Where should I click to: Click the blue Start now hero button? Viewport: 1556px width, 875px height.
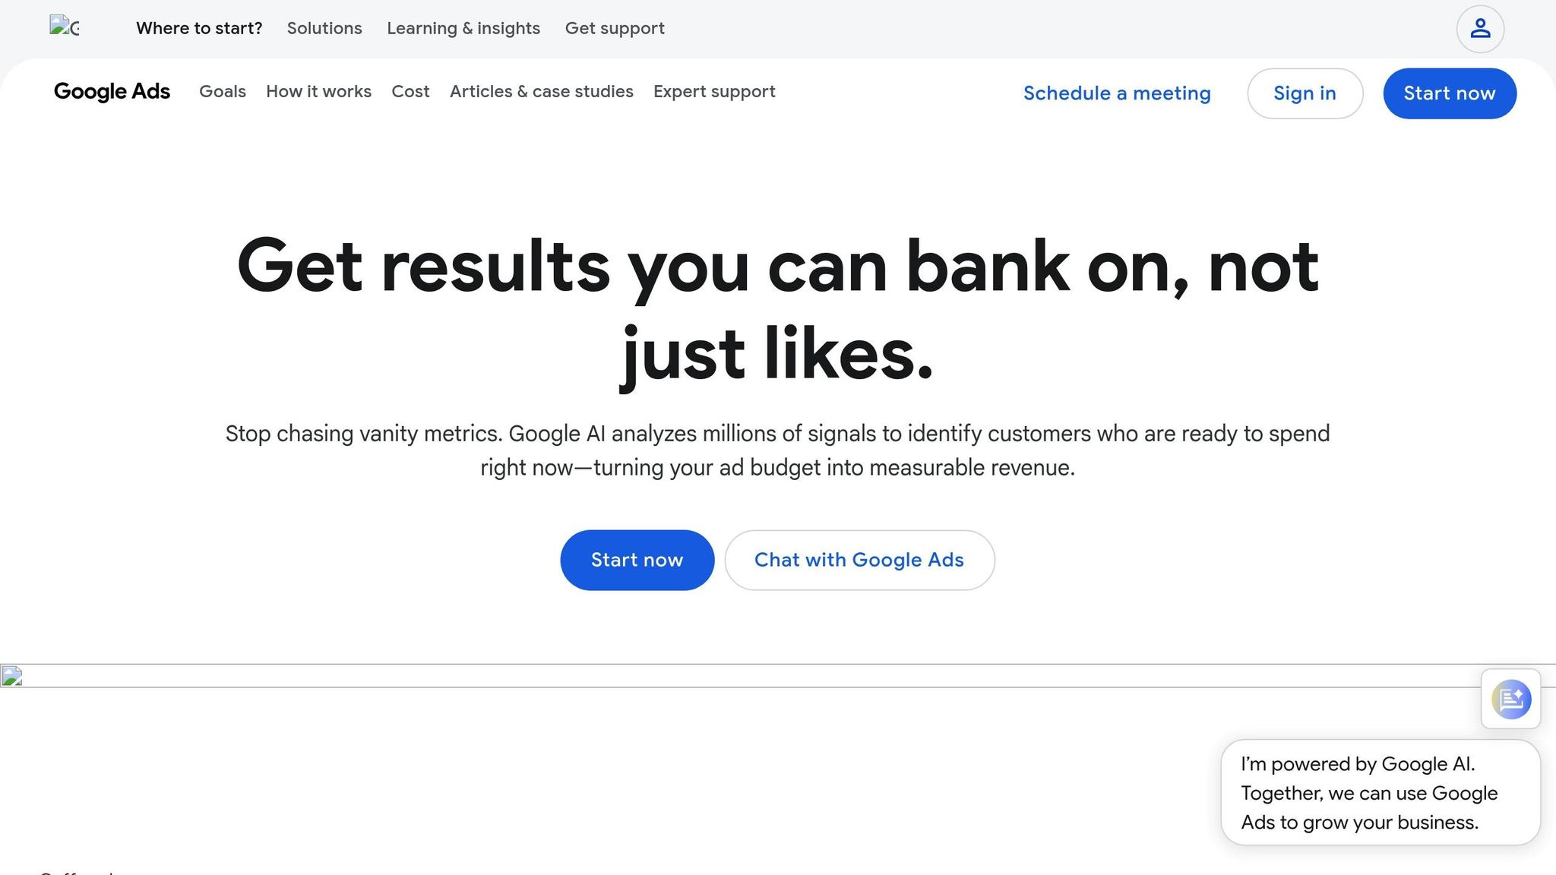pyautogui.click(x=637, y=560)
